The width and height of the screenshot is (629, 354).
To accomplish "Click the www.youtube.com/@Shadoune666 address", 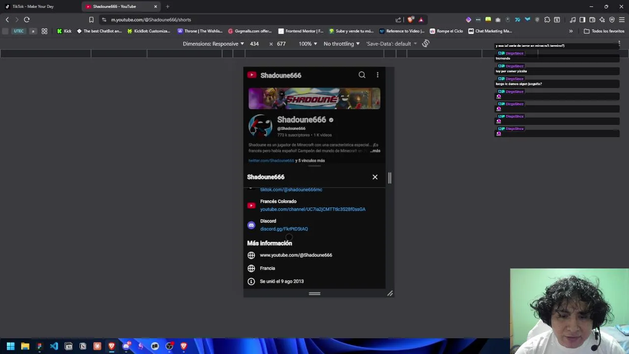I will (x=296, y=255).
